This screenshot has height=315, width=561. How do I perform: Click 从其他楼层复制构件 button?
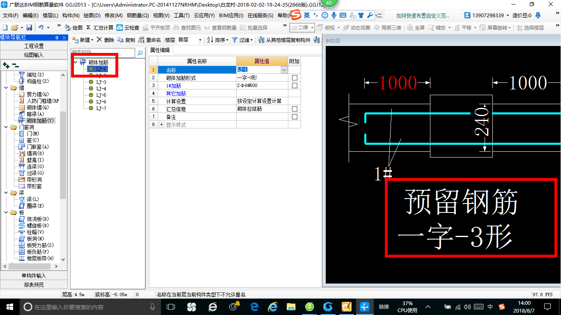(284, 40)
